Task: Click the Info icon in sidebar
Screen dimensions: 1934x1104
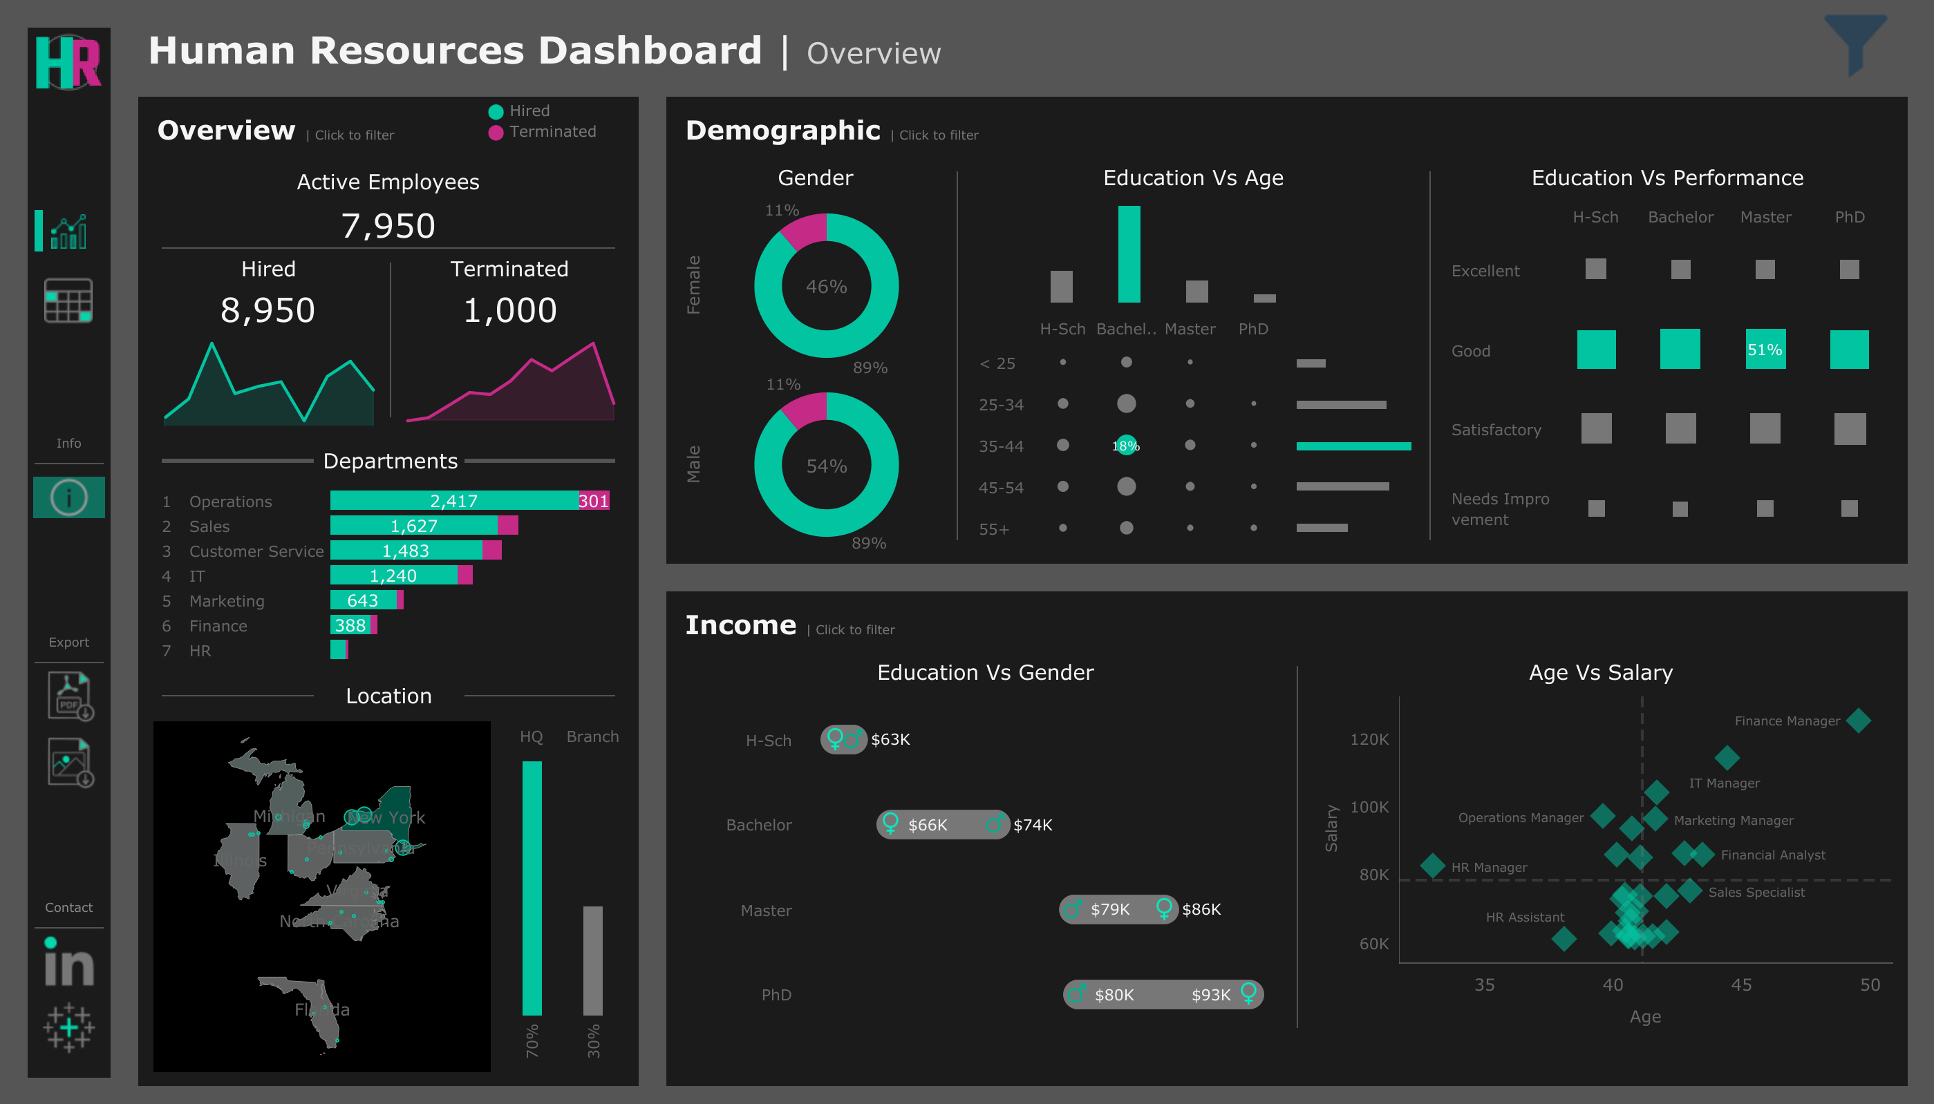Action: coord(68,497)
